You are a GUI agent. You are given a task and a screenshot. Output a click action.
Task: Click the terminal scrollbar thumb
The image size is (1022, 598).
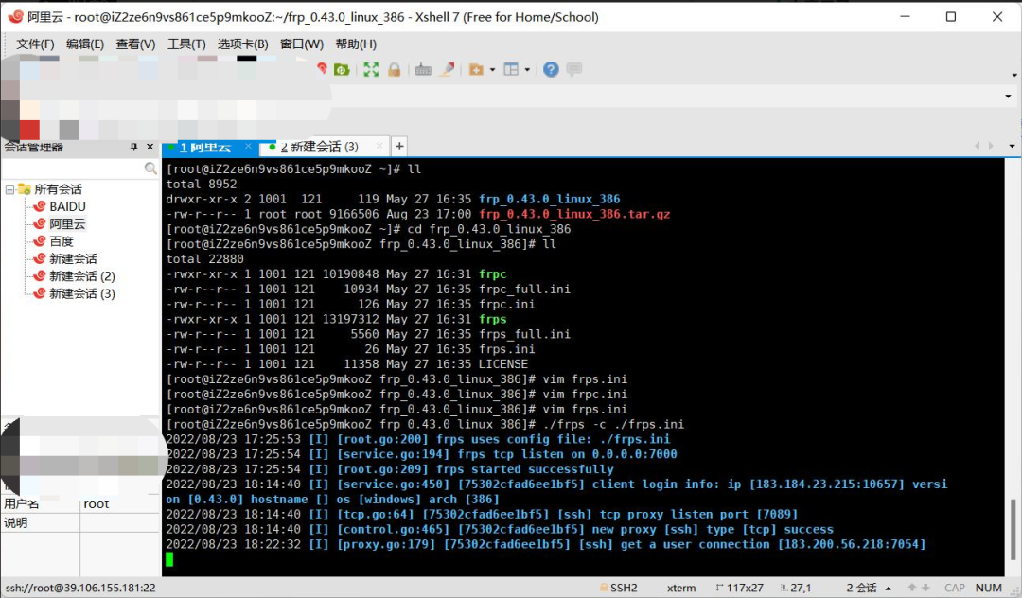coord(1013,529)
